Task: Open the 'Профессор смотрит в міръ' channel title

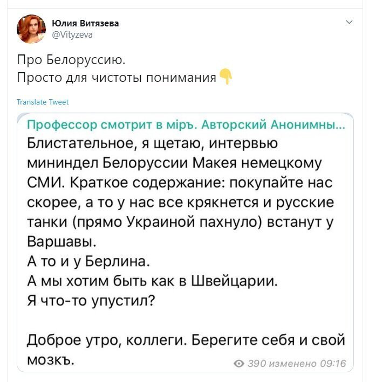Action: coord(186,125)
